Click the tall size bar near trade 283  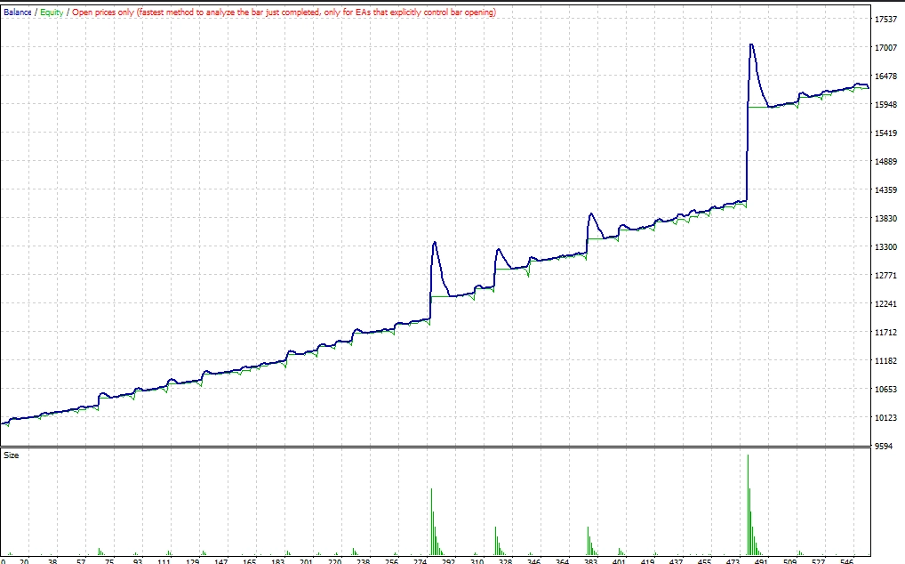pos(432,522)
